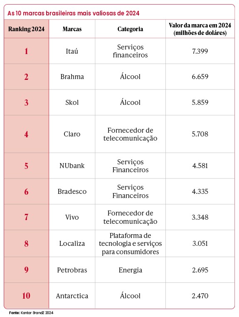Click the Valor da marca em 2024 header
Screen dimensions: 239x317
[x=200, y=29]
